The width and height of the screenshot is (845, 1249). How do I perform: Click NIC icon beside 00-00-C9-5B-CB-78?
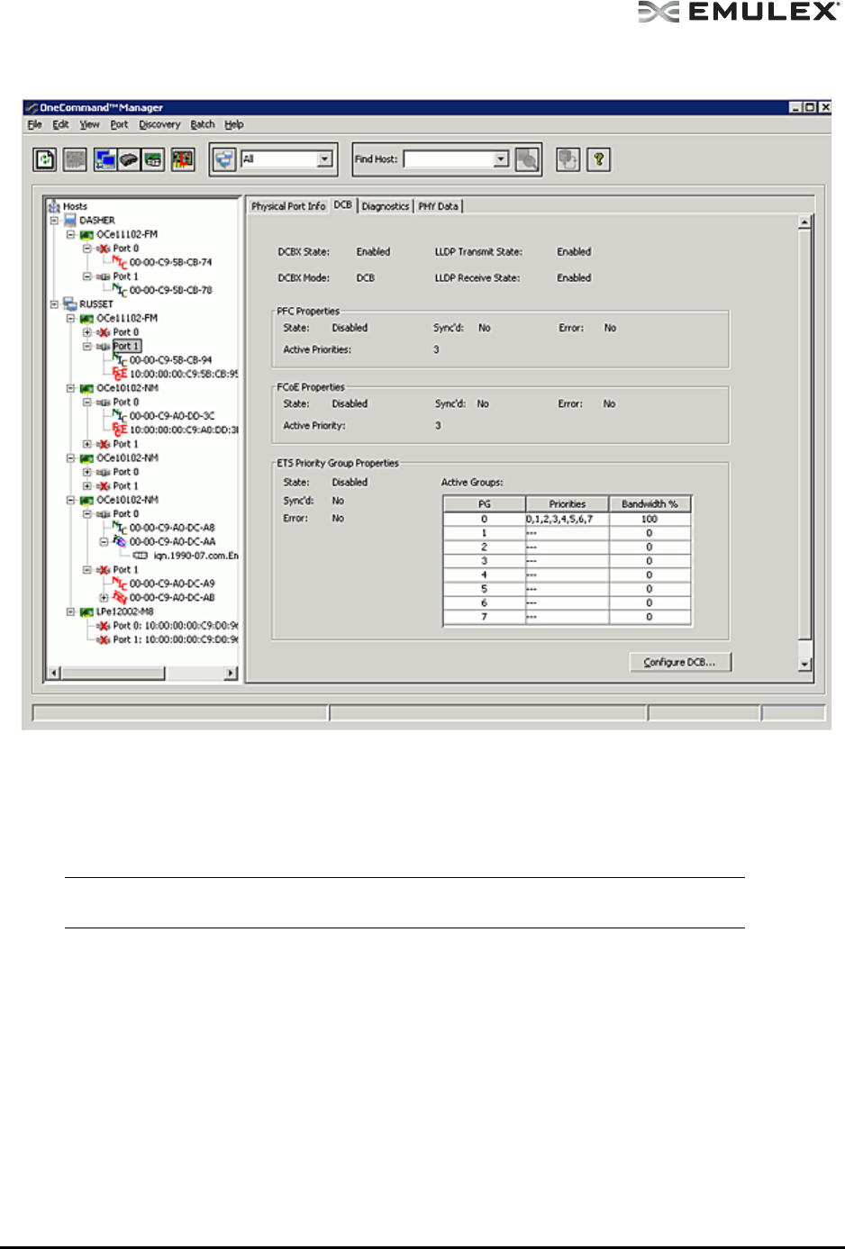(x=120, y=290)
